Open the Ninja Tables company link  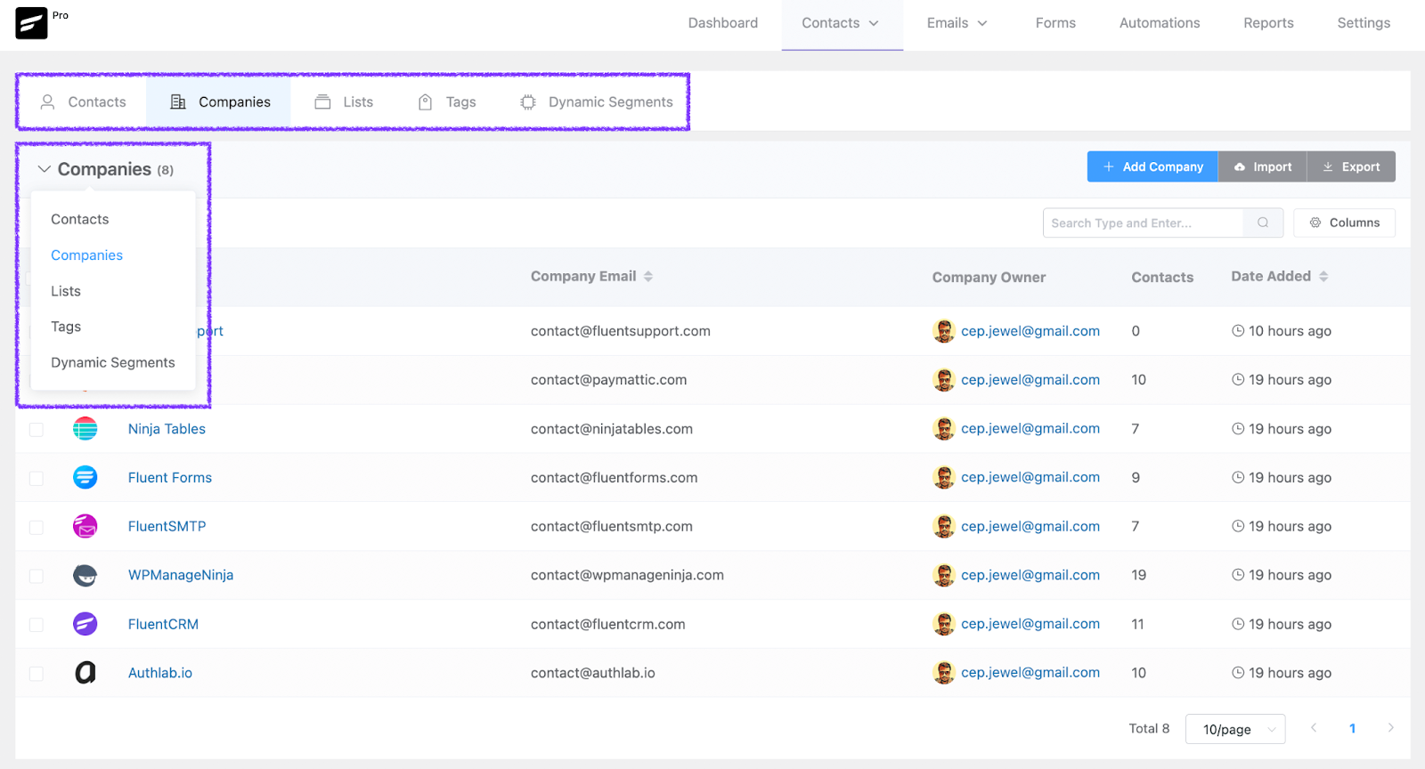(167, 429)
